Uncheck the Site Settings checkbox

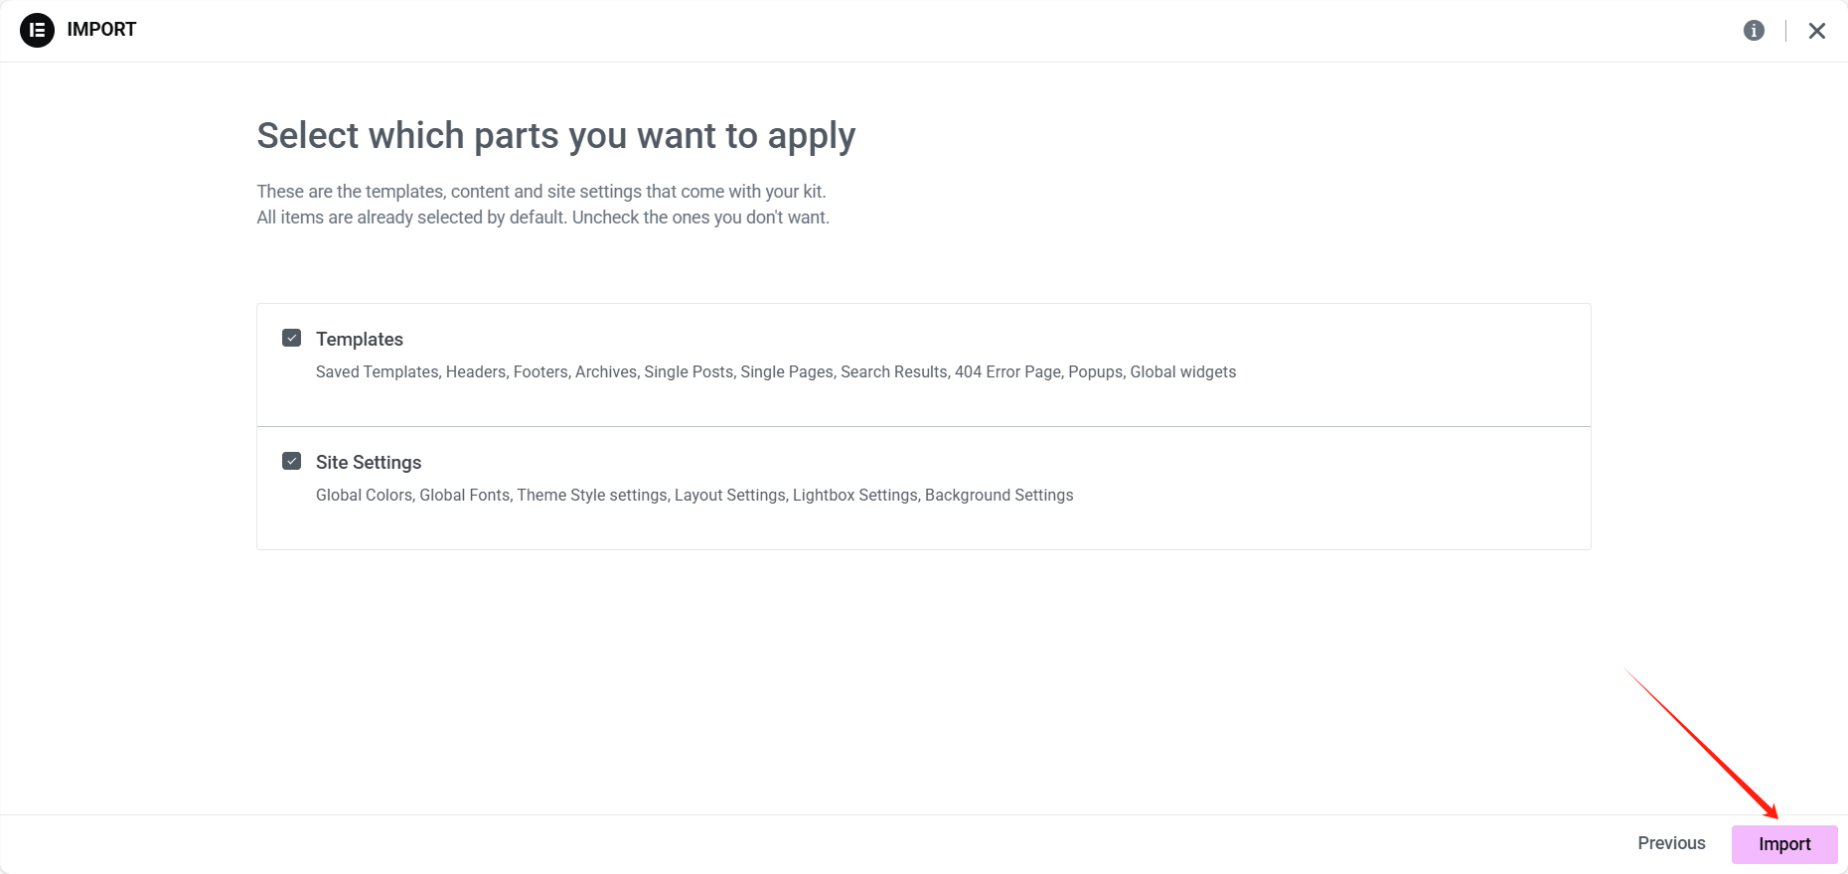pos(292,462)
